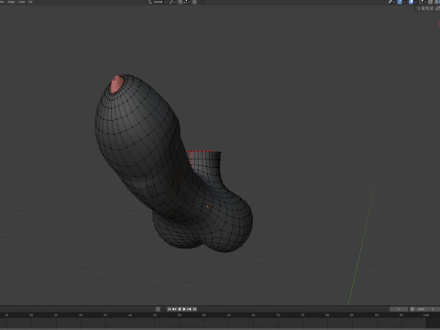Screen dimensions: 440x330
Task: Click the auto keying record button
Action: click(158, 309)
